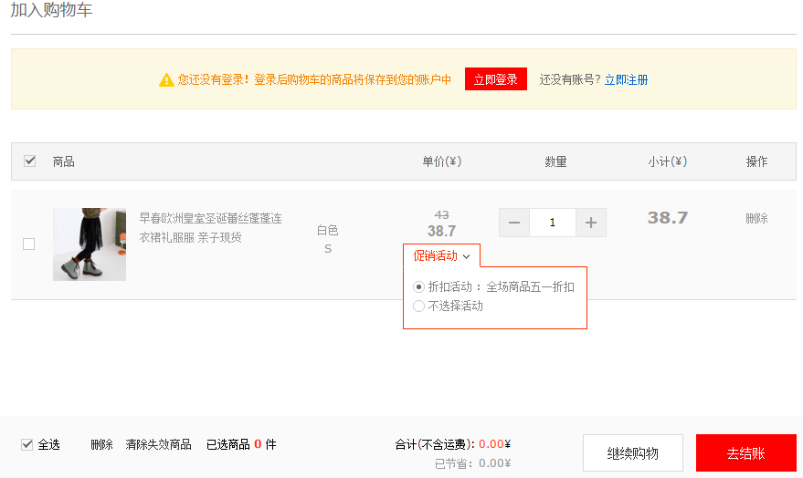
Task: Decrease quantity with the minus button
Action: point(514,223)
